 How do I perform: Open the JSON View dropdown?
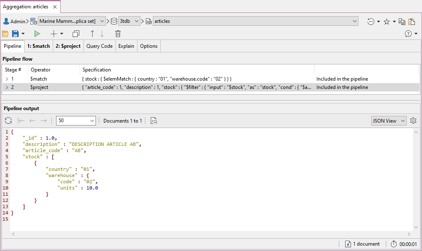point(389,121)
